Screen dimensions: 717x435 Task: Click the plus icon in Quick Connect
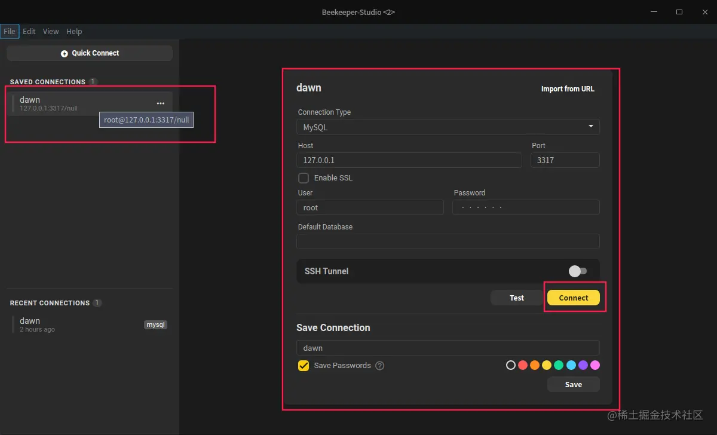pos(65,54)
